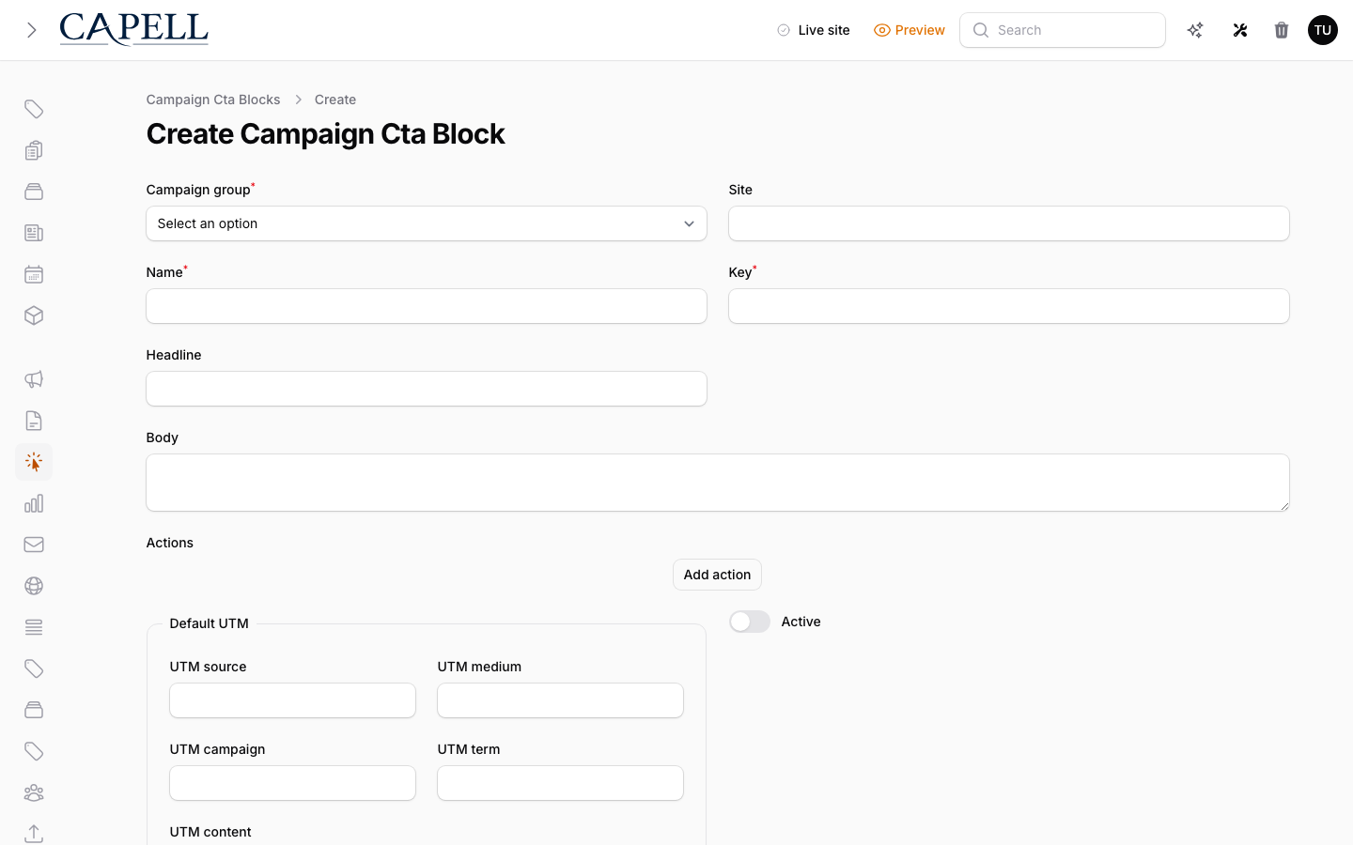The height and width of the screenshot is (845, 1353).
Task: Open the tag icon directly below the lines icon
Action: pyautogui.click(x=34, y=668)
